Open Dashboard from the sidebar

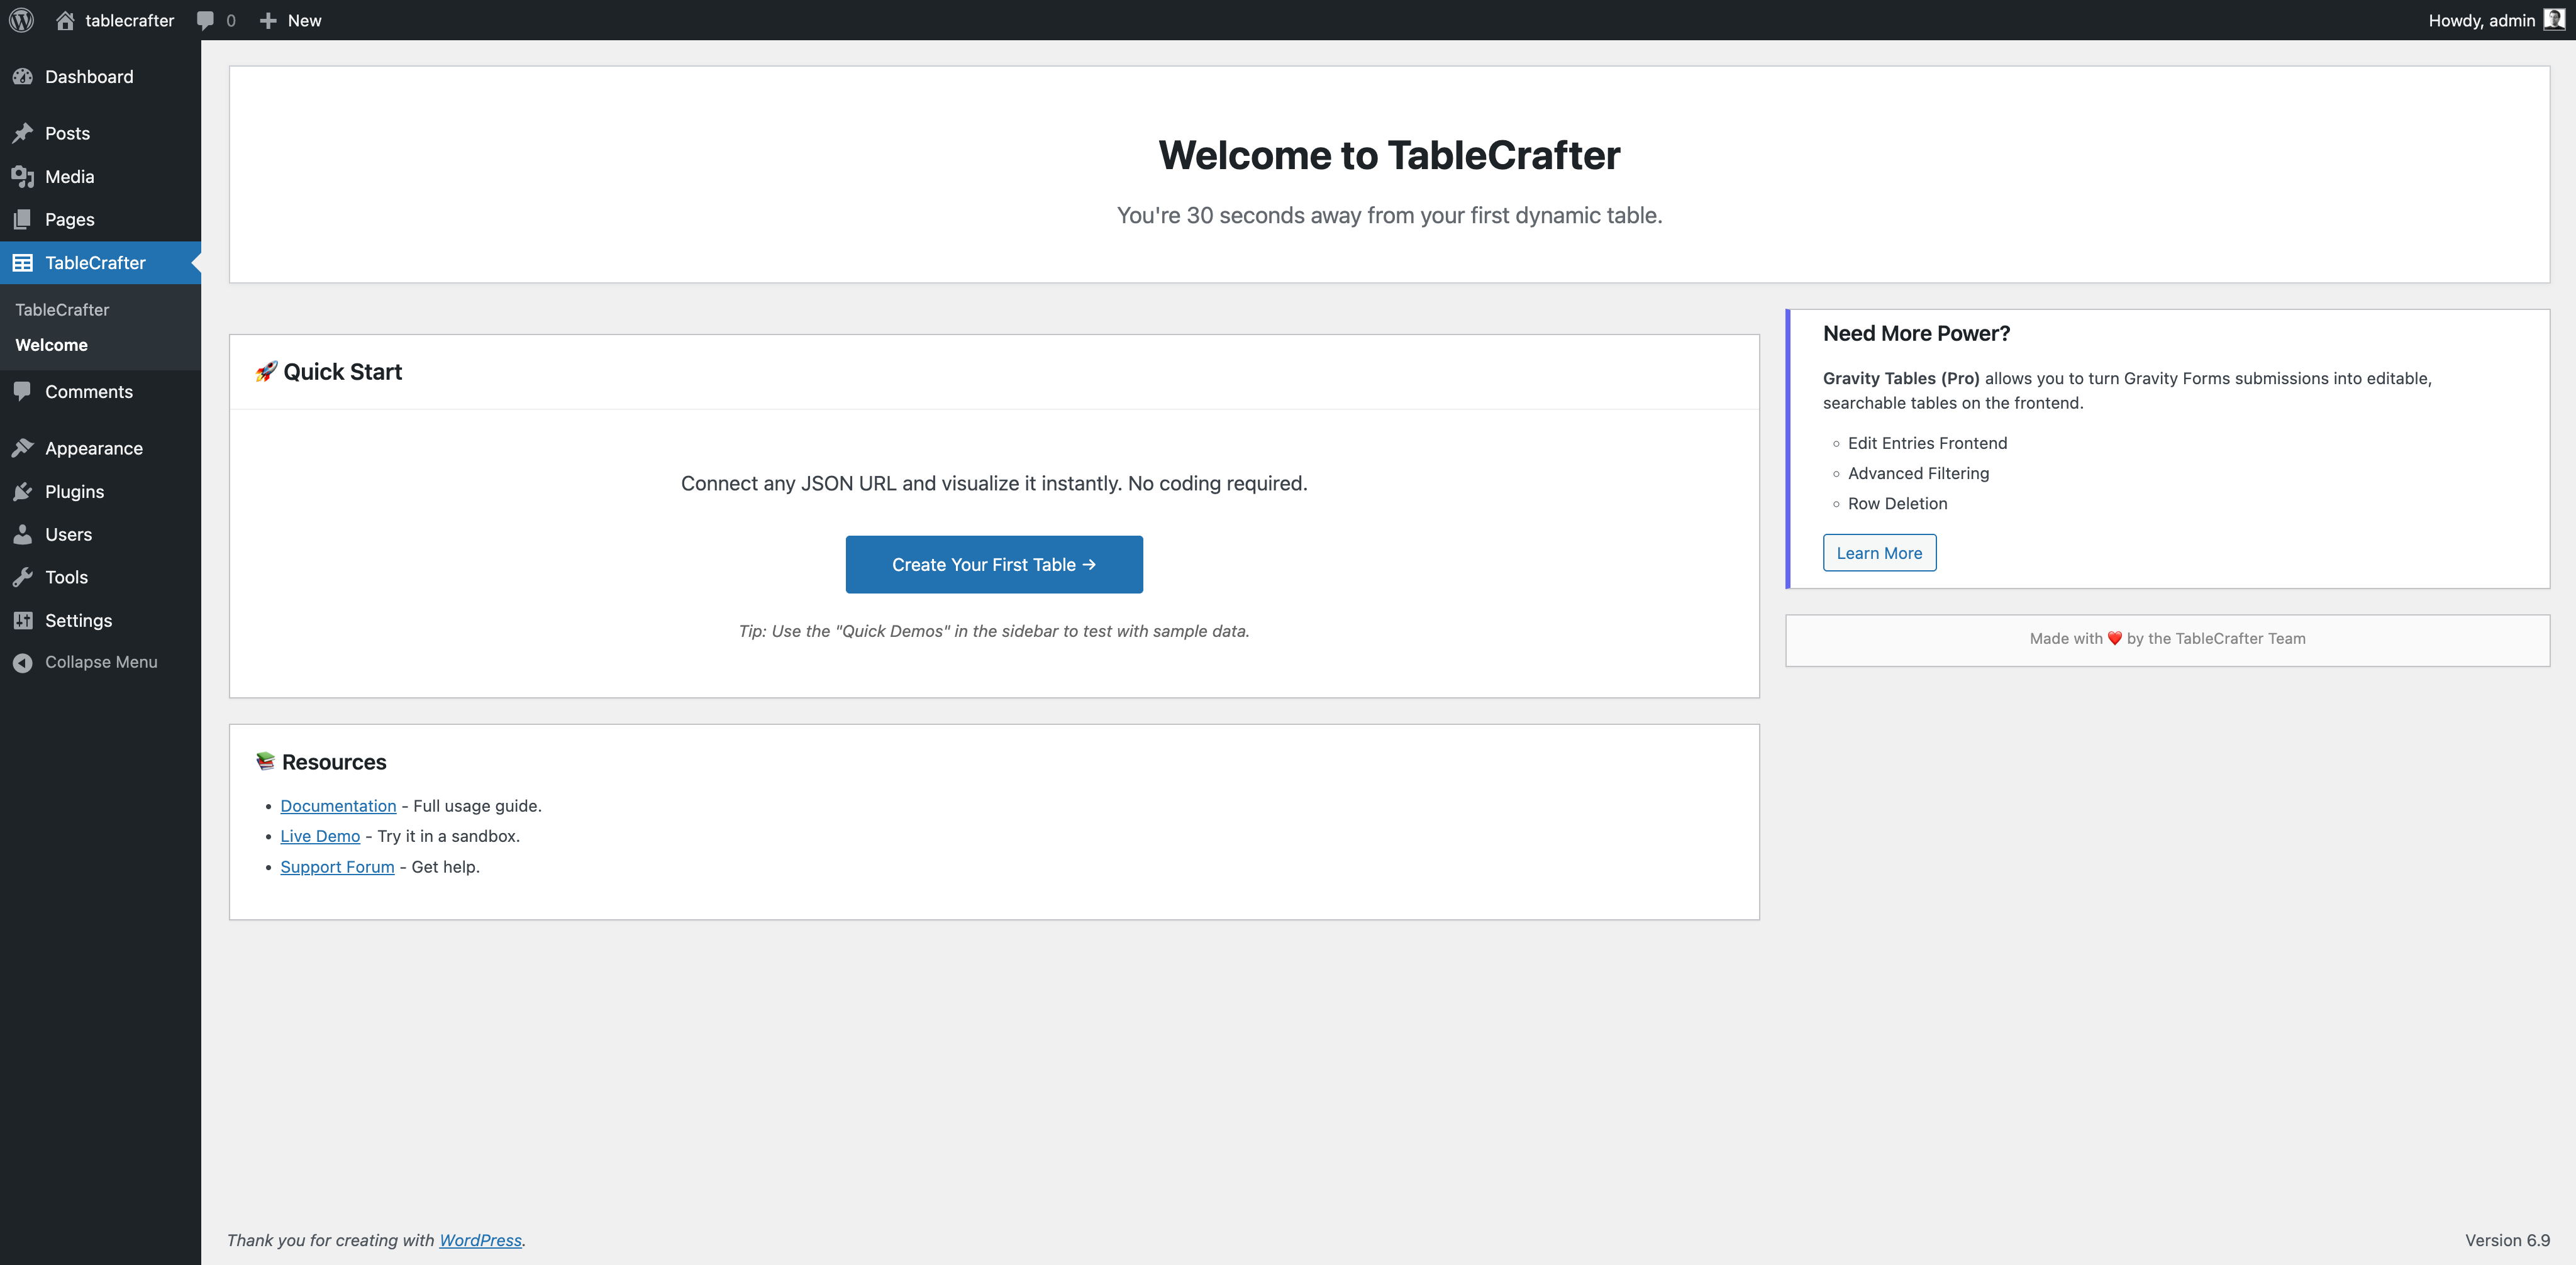click(x=88, y=77)
